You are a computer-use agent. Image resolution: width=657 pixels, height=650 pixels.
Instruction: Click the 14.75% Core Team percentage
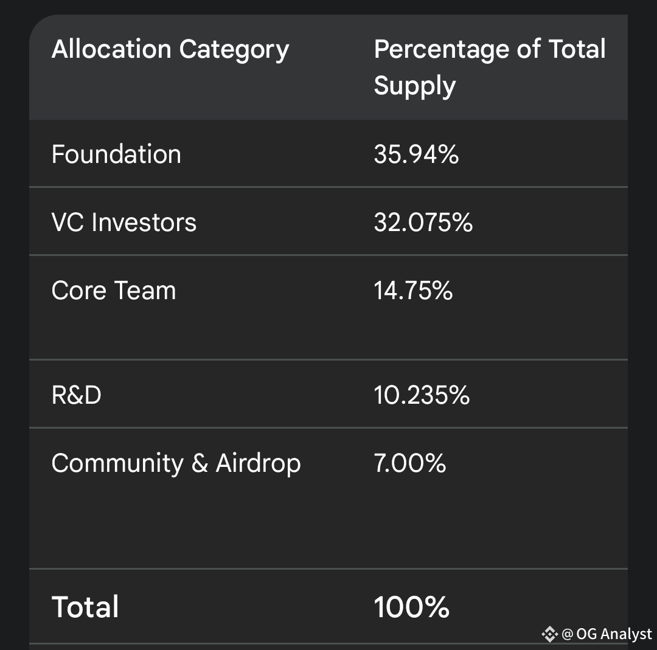412,290
